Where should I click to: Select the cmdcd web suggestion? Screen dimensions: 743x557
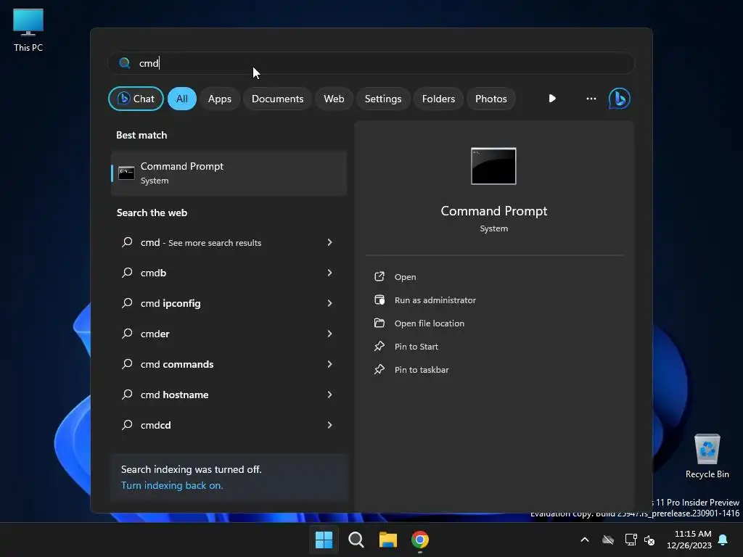tap(229, 425)
